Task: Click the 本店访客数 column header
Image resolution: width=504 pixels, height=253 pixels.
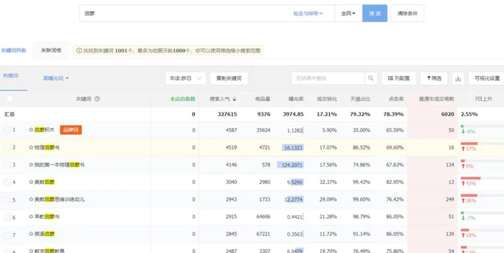Action: [x=183, y=99]
